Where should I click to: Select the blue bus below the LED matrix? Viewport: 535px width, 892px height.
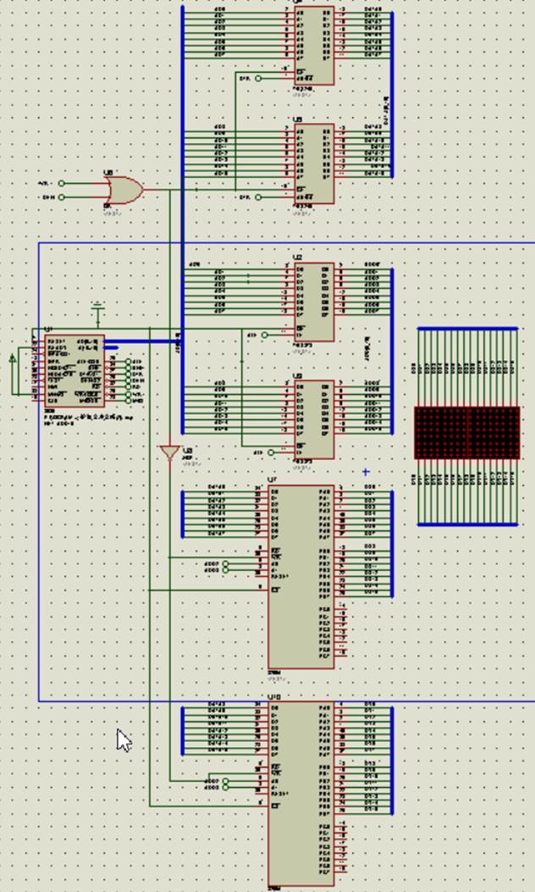coord(466,524)
